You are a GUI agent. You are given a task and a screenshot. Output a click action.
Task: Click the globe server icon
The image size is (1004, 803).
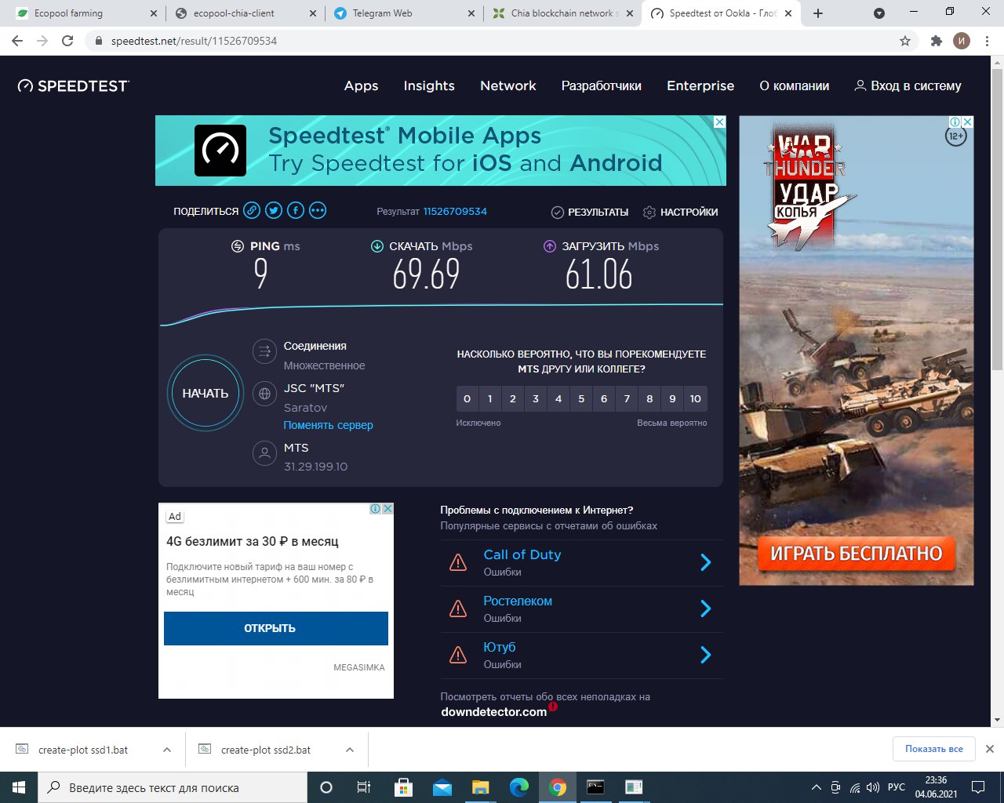265,394
